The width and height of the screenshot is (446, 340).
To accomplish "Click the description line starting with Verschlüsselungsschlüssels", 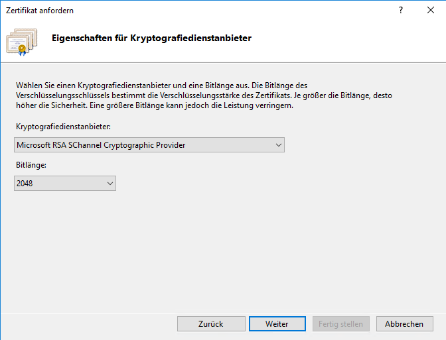I will (x=199, y=95).
